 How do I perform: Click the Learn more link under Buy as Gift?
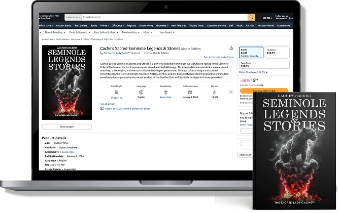point(246,125)
